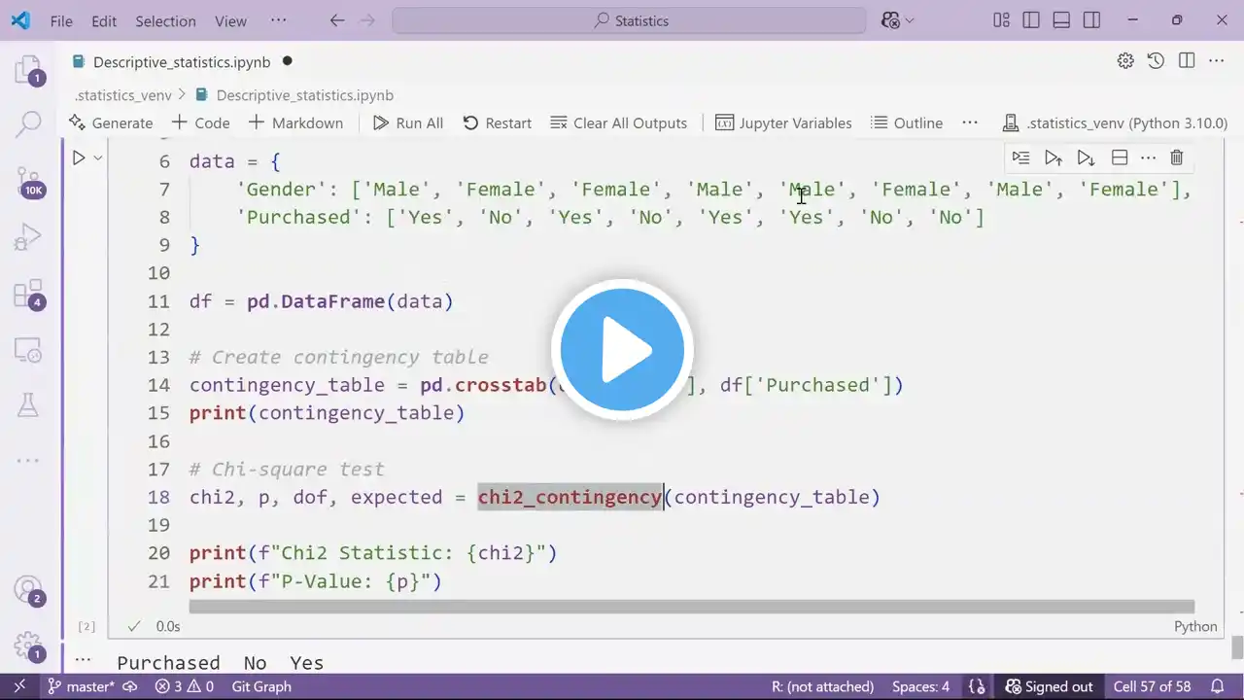Open the notifications bell in status bar
Viewport: 1244px width, 700px height.
pos(1217,686)
